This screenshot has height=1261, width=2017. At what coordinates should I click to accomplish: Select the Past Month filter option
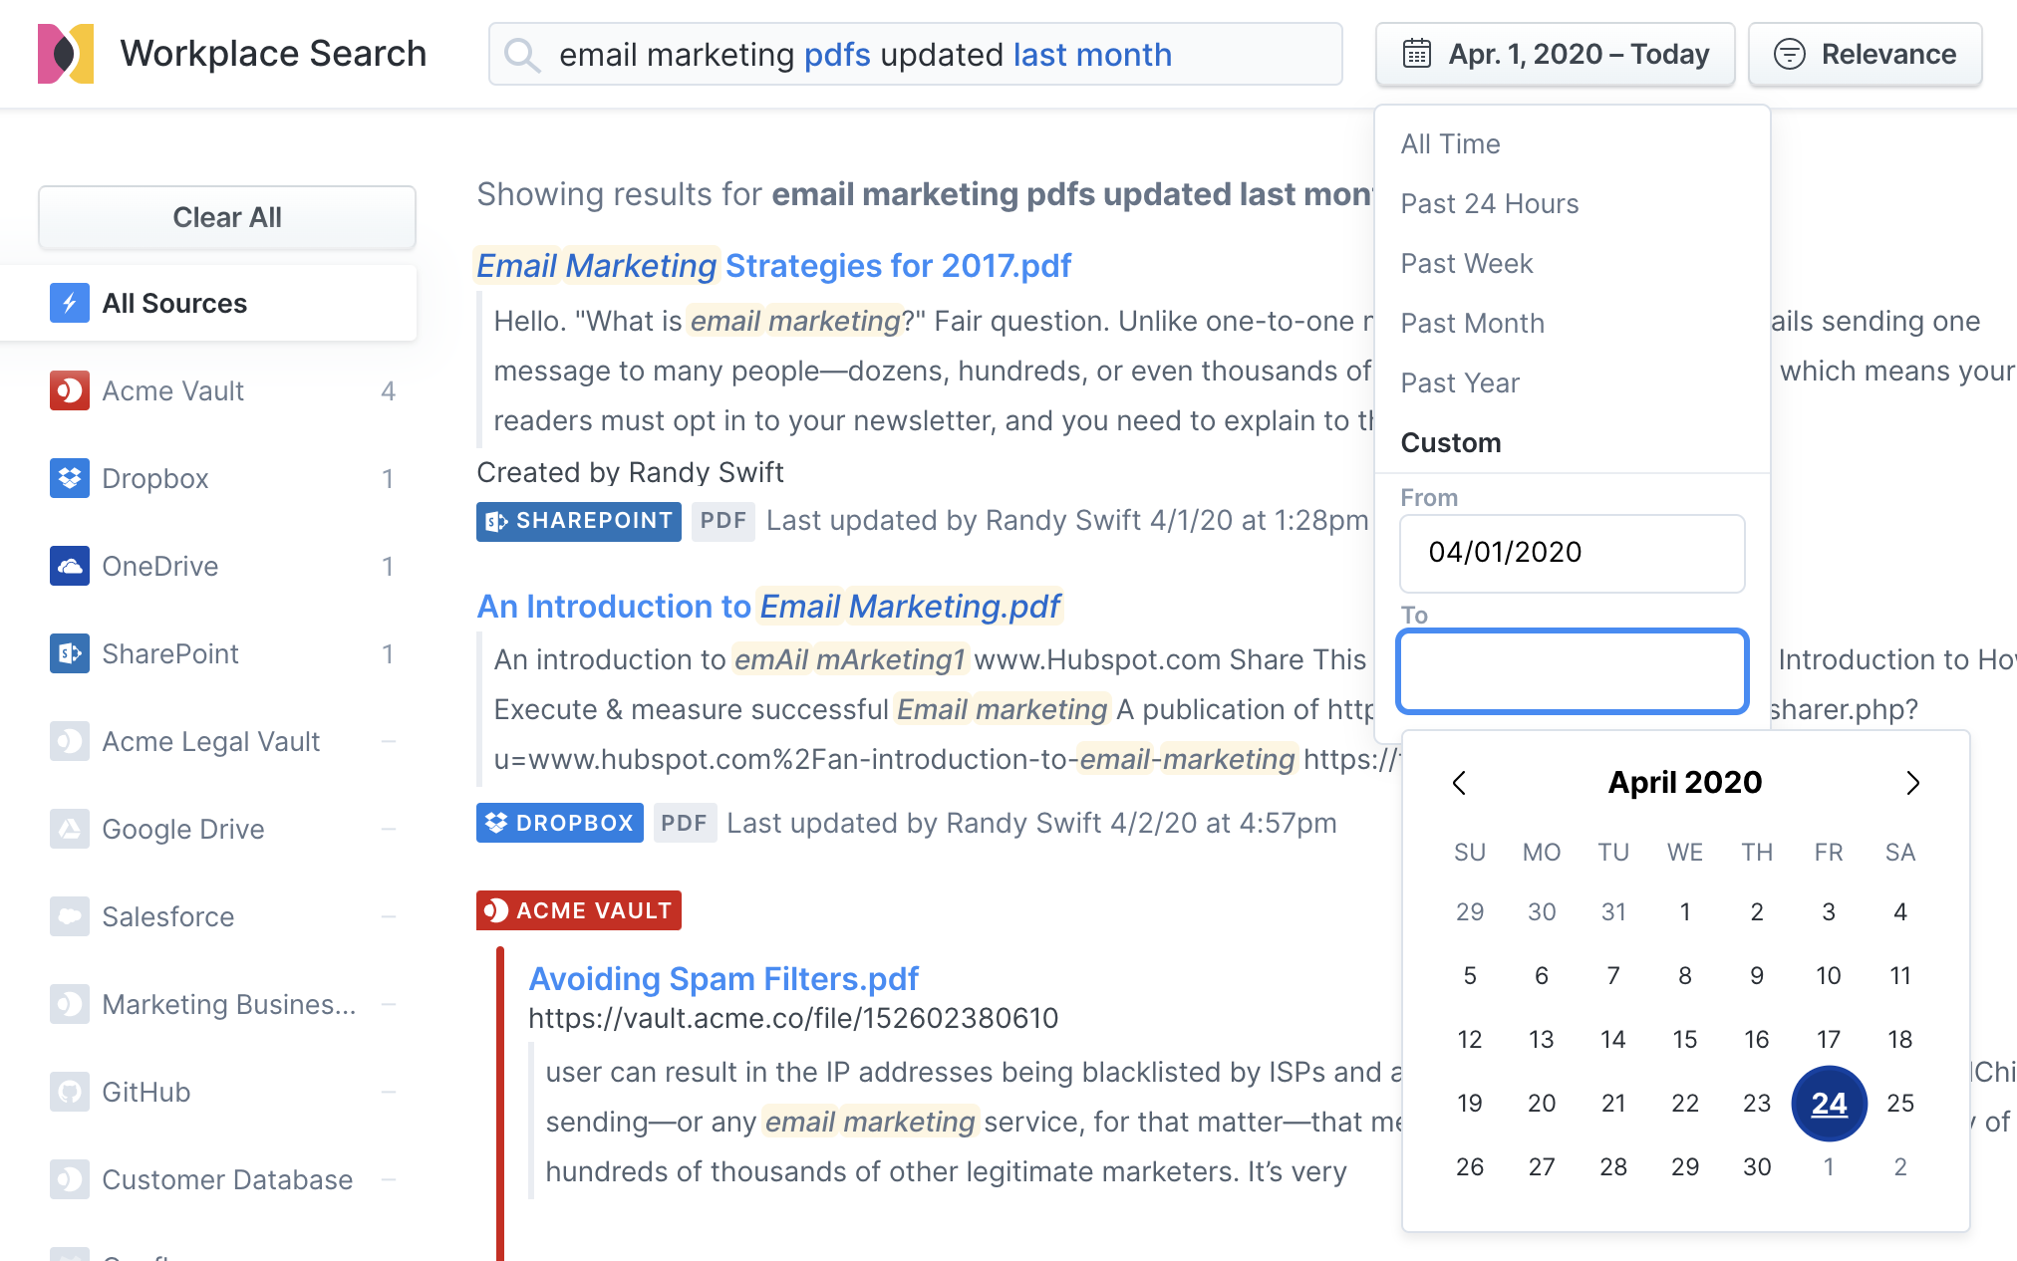(1472, 323)
